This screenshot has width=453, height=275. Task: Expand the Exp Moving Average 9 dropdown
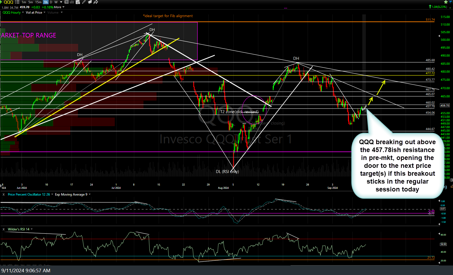pyautogui.click(x=90, y=194)
